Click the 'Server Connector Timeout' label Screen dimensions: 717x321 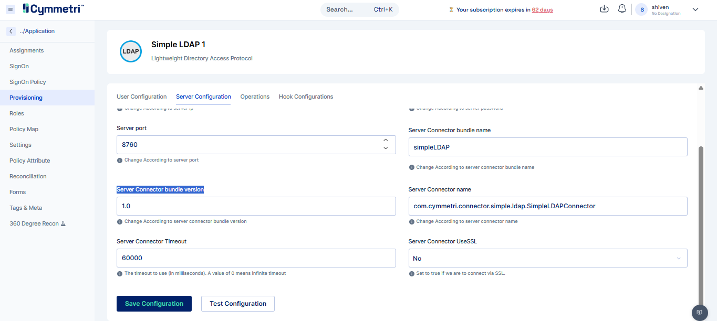click(x=151, y=241)
